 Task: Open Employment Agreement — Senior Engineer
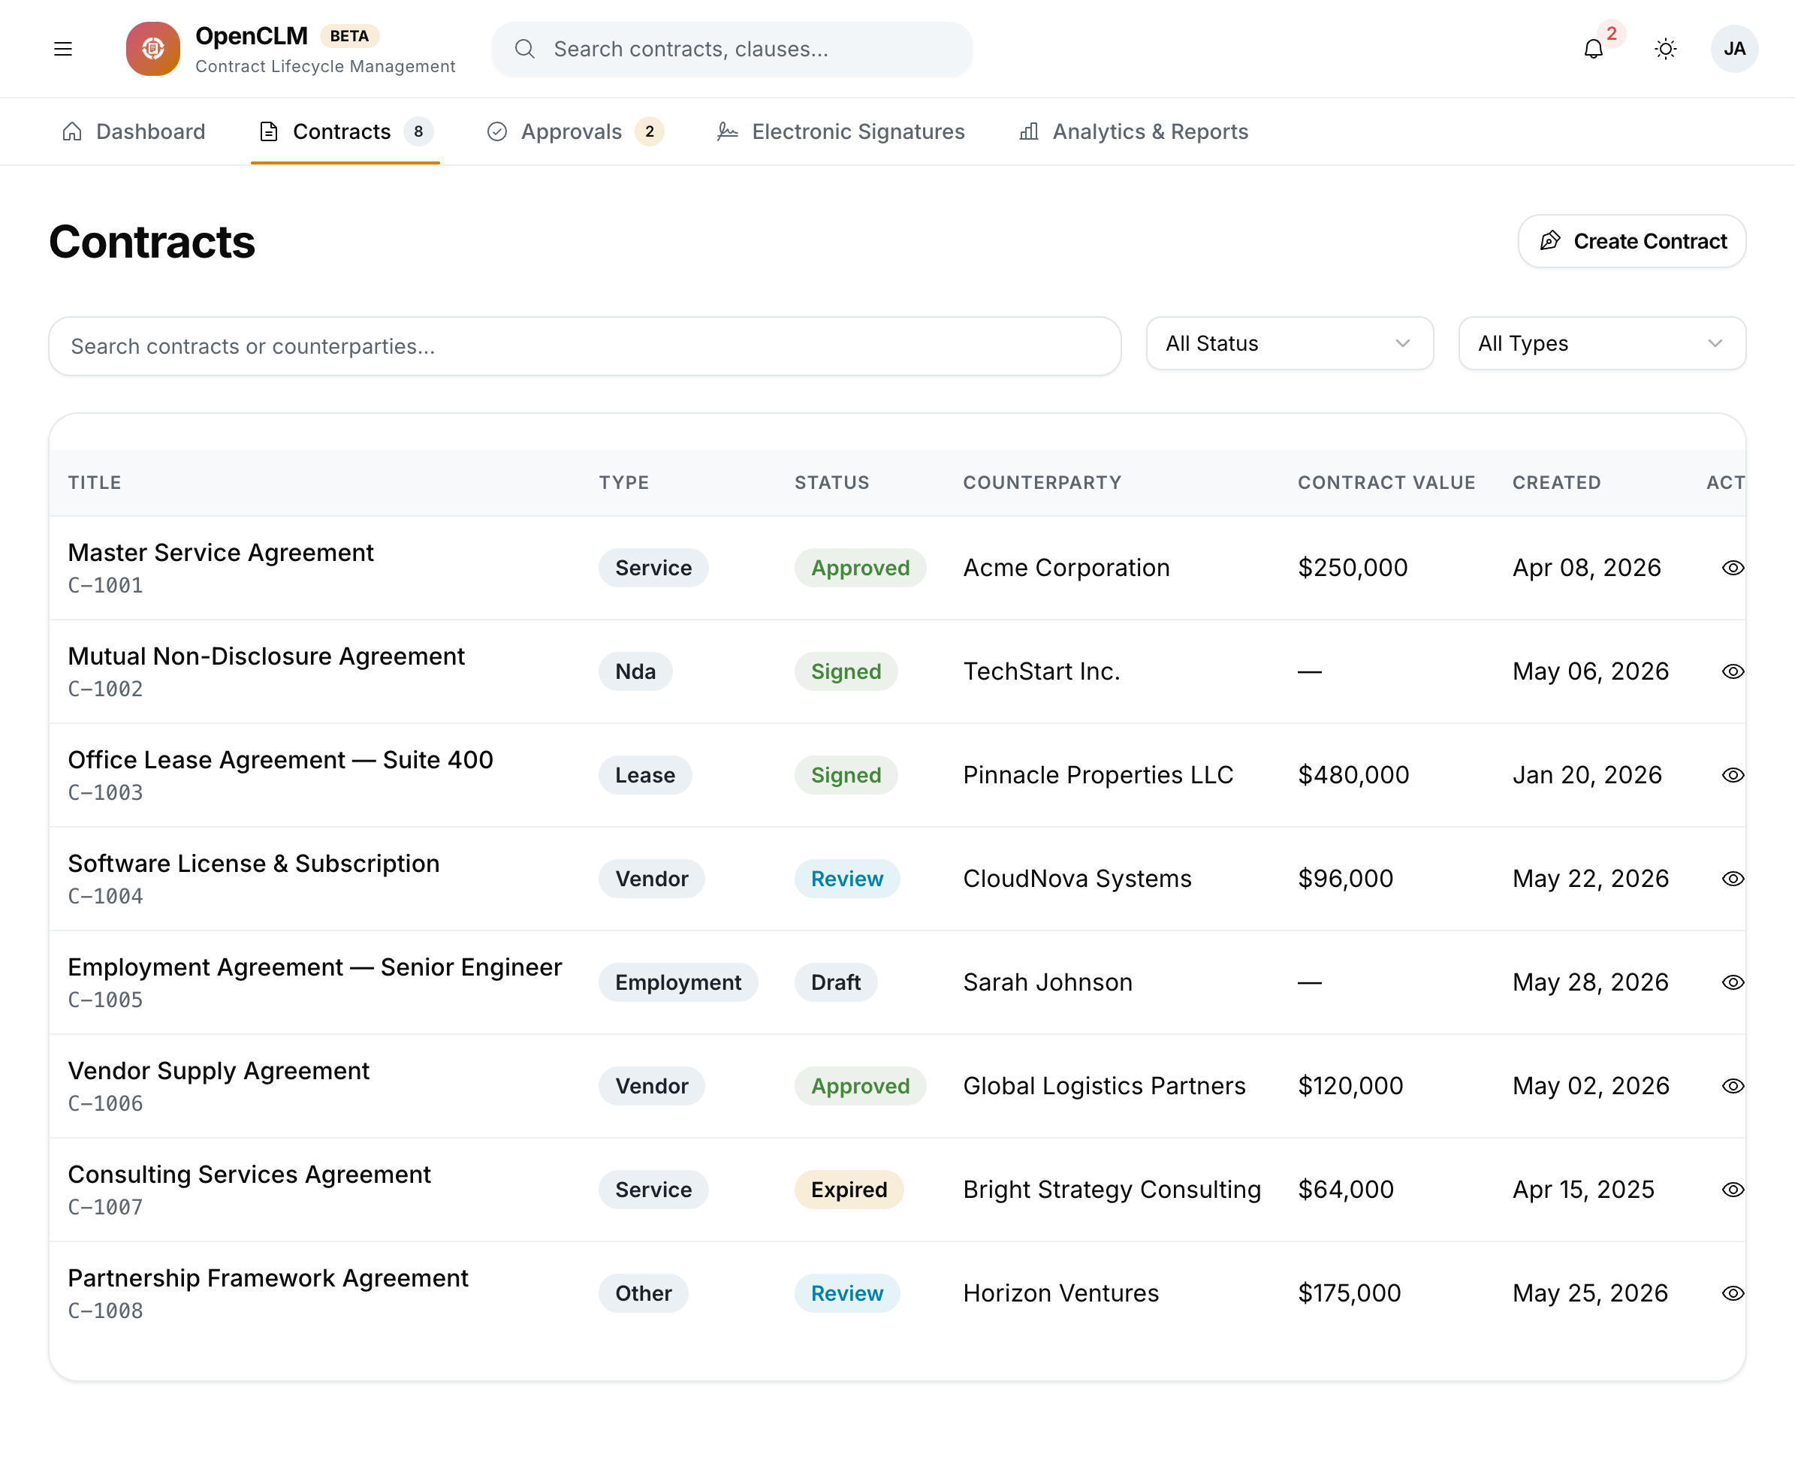pyautogui.click(x=315, y=968)
